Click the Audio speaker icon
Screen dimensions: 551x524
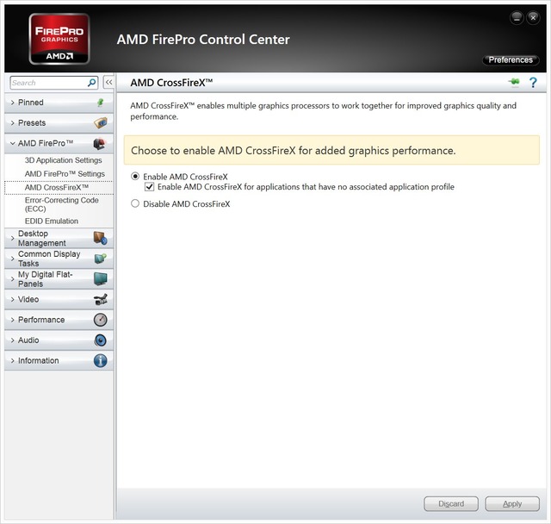tap(101, 340)
